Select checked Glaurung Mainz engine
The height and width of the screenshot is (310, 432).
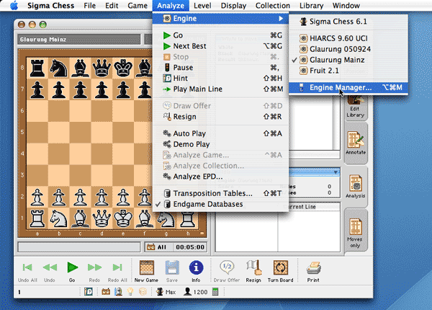coord(348,60)
